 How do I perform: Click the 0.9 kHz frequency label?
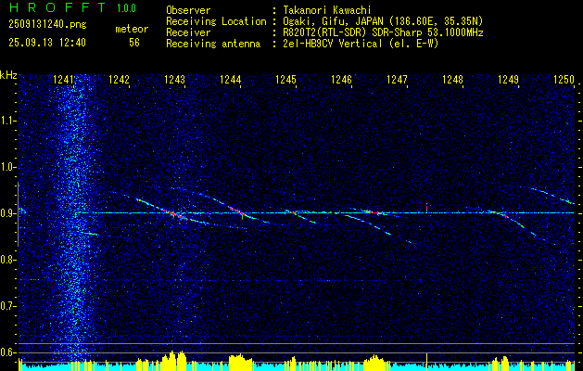click(x=7, y=213)
